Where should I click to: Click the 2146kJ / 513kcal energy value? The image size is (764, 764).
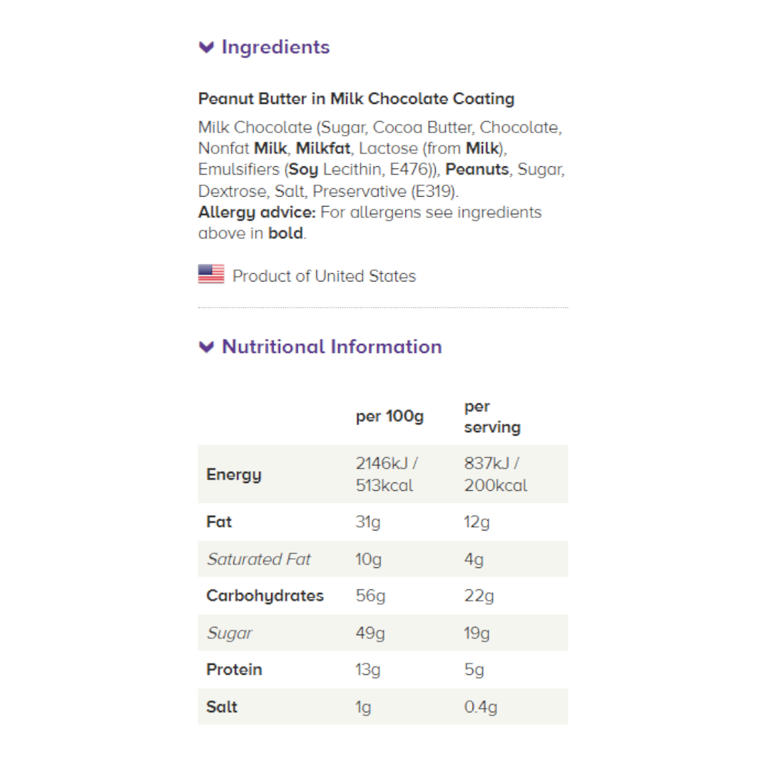coord(386,475)
